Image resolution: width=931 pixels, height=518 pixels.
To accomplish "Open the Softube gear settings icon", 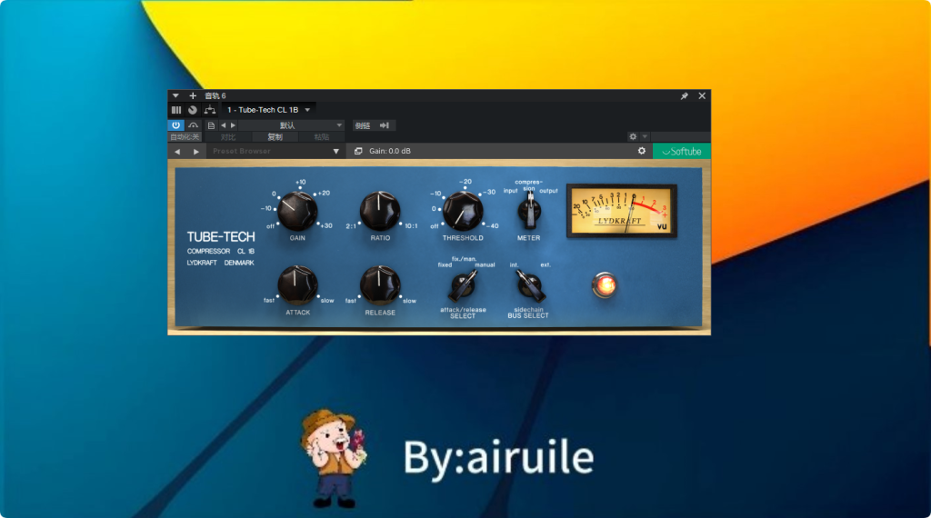I will coord(641,151).
